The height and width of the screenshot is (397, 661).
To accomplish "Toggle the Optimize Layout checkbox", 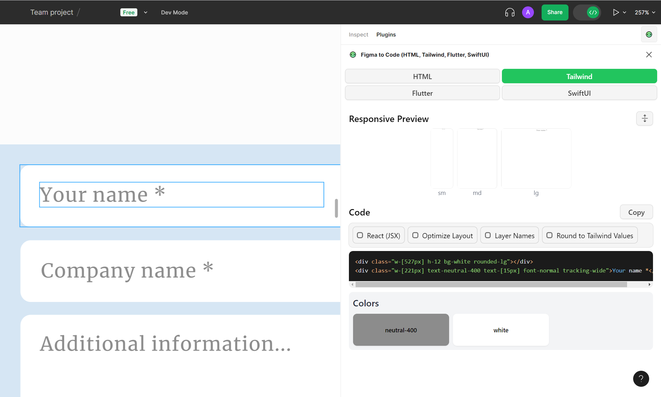I will pyautogui.click(x=415, y=236).
